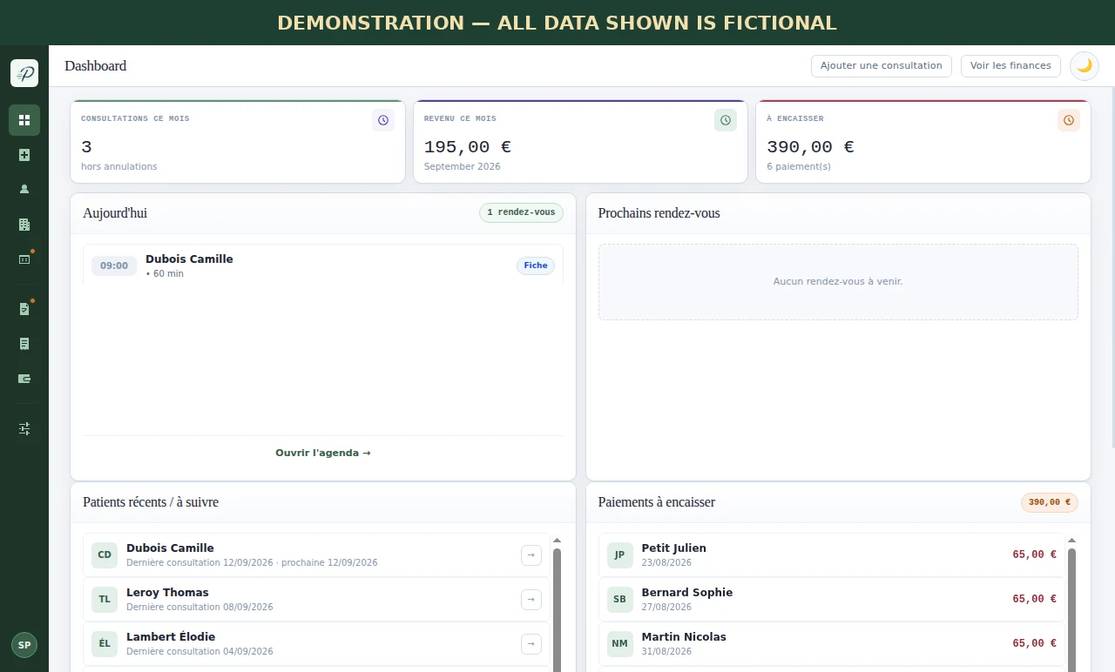Toggle dark mode with the moon button
Screen dimensions: 1115x672
pos(1085,66)
